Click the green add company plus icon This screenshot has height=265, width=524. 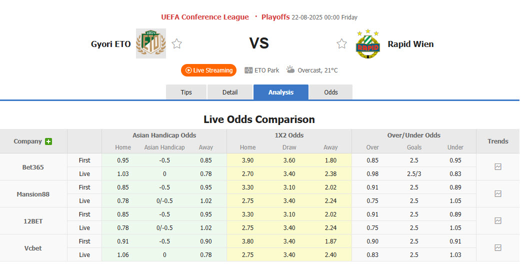[48, 141]
